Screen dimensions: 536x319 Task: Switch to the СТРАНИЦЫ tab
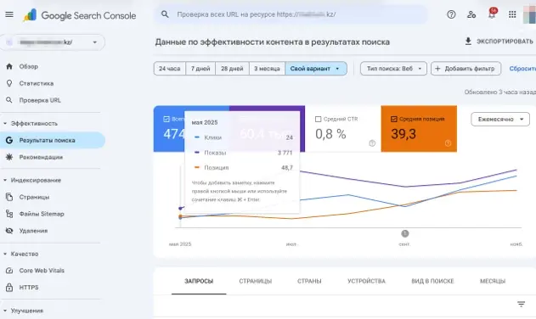pos(256,281)
